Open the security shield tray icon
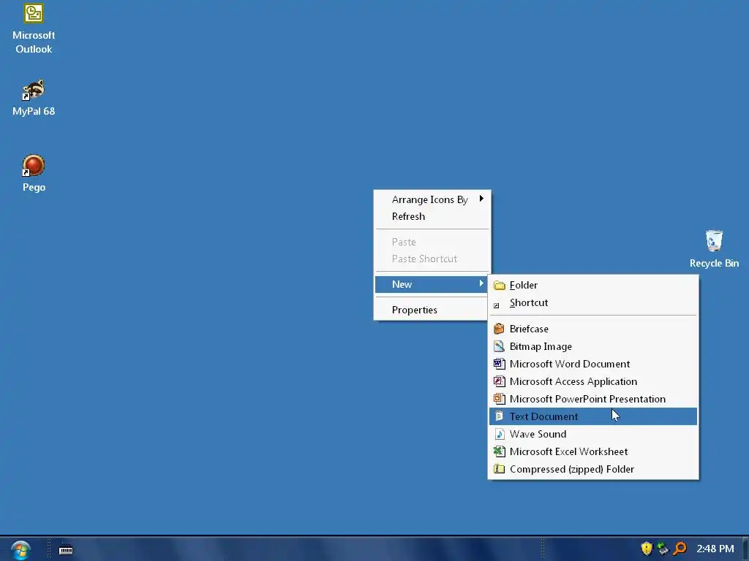The image size is (749, 561). click(x=647, y=549)
